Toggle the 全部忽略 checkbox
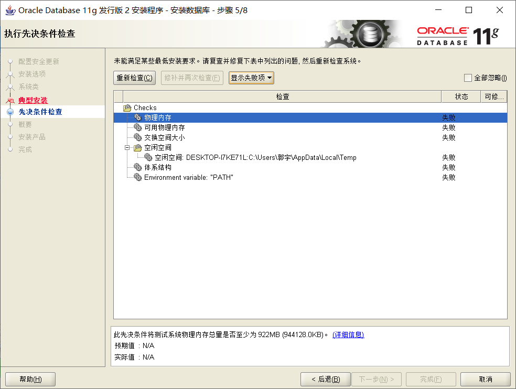Screen dimensions: 516x389 [468, 78]
